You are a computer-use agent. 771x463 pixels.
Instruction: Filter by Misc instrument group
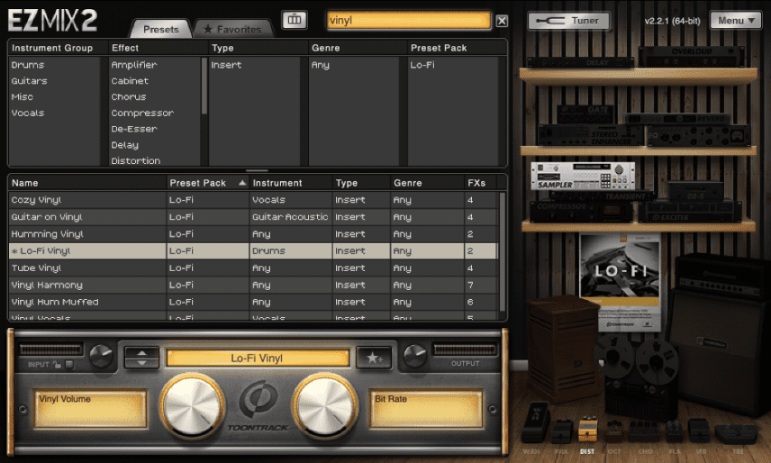[x=23, y=96]
